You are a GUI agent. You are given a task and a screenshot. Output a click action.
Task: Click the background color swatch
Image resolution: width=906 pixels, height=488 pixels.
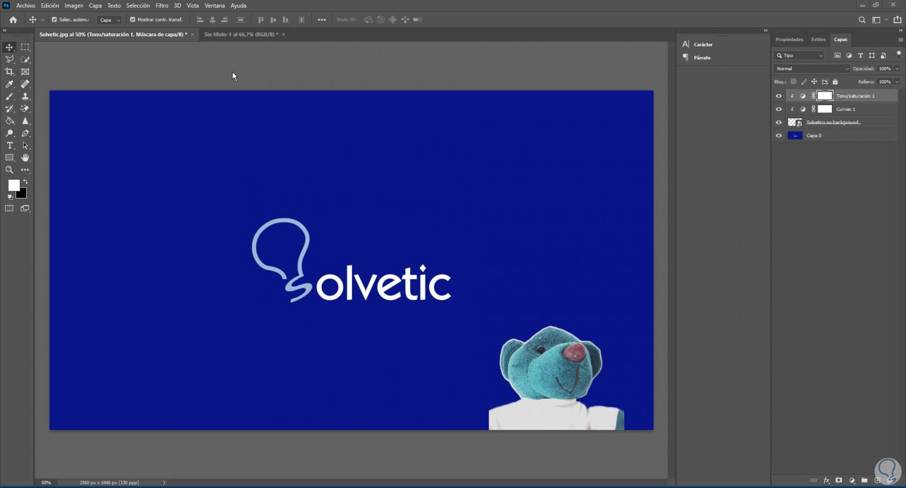23,194
